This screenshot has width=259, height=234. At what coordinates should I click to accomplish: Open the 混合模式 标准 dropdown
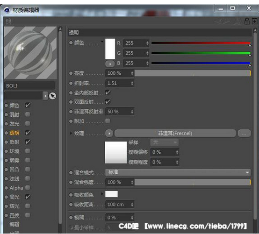click(178, 172)
